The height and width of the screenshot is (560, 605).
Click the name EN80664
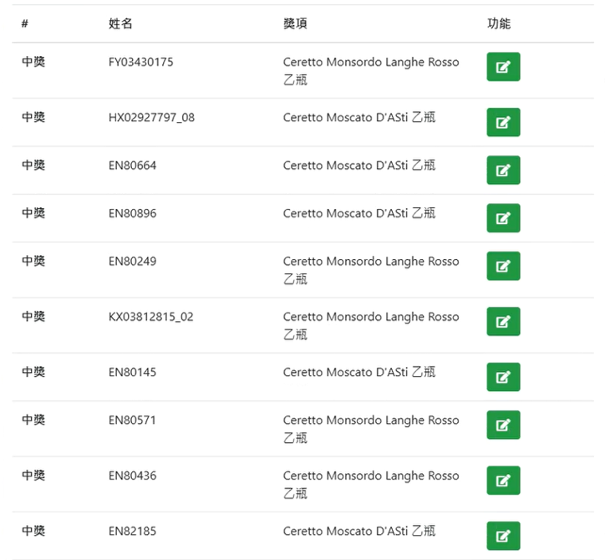pos(132,165)
